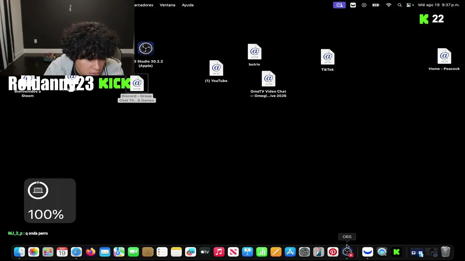Viewport: 465px width, 261px height.
Task: Open Launchpad in the Dock
Action: [48, 252]
